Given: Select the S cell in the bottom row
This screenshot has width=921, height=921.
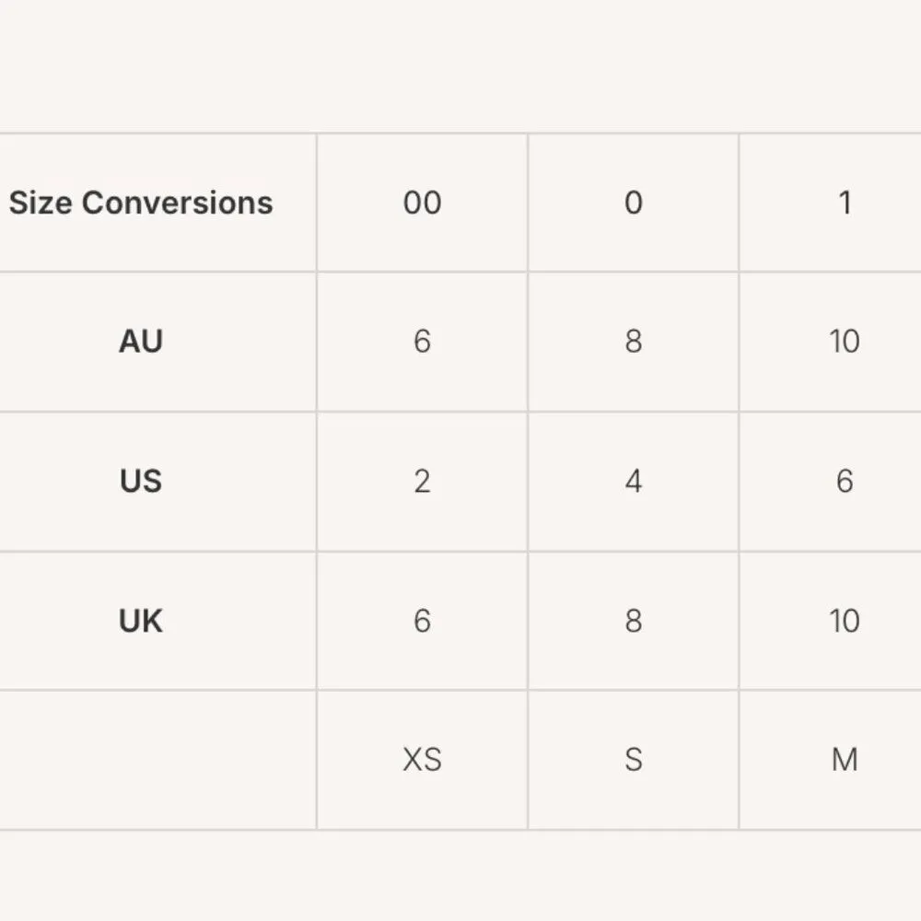Looking at the screenshot, I should click(633, 760).
